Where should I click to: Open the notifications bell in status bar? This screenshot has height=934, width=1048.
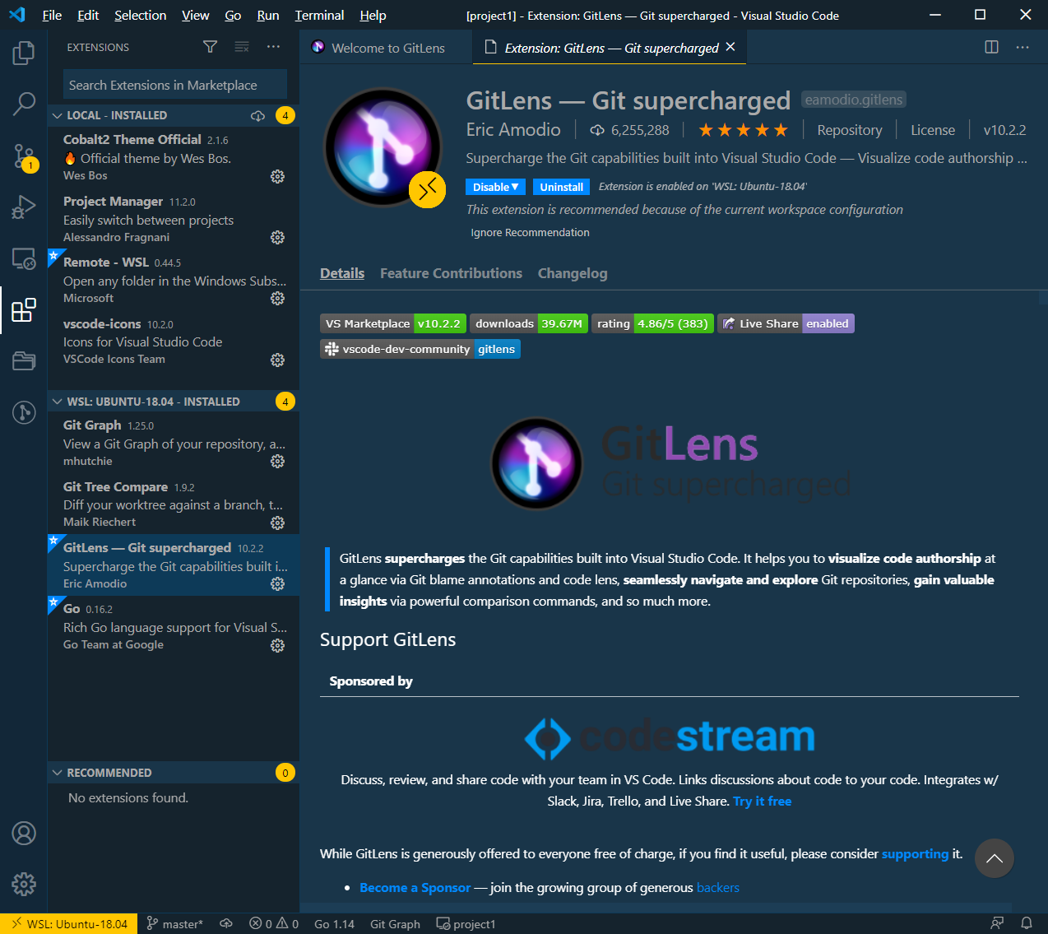[x=1026, y=923]
